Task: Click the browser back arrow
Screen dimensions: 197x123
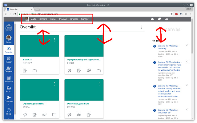Action: coord(6,14)
